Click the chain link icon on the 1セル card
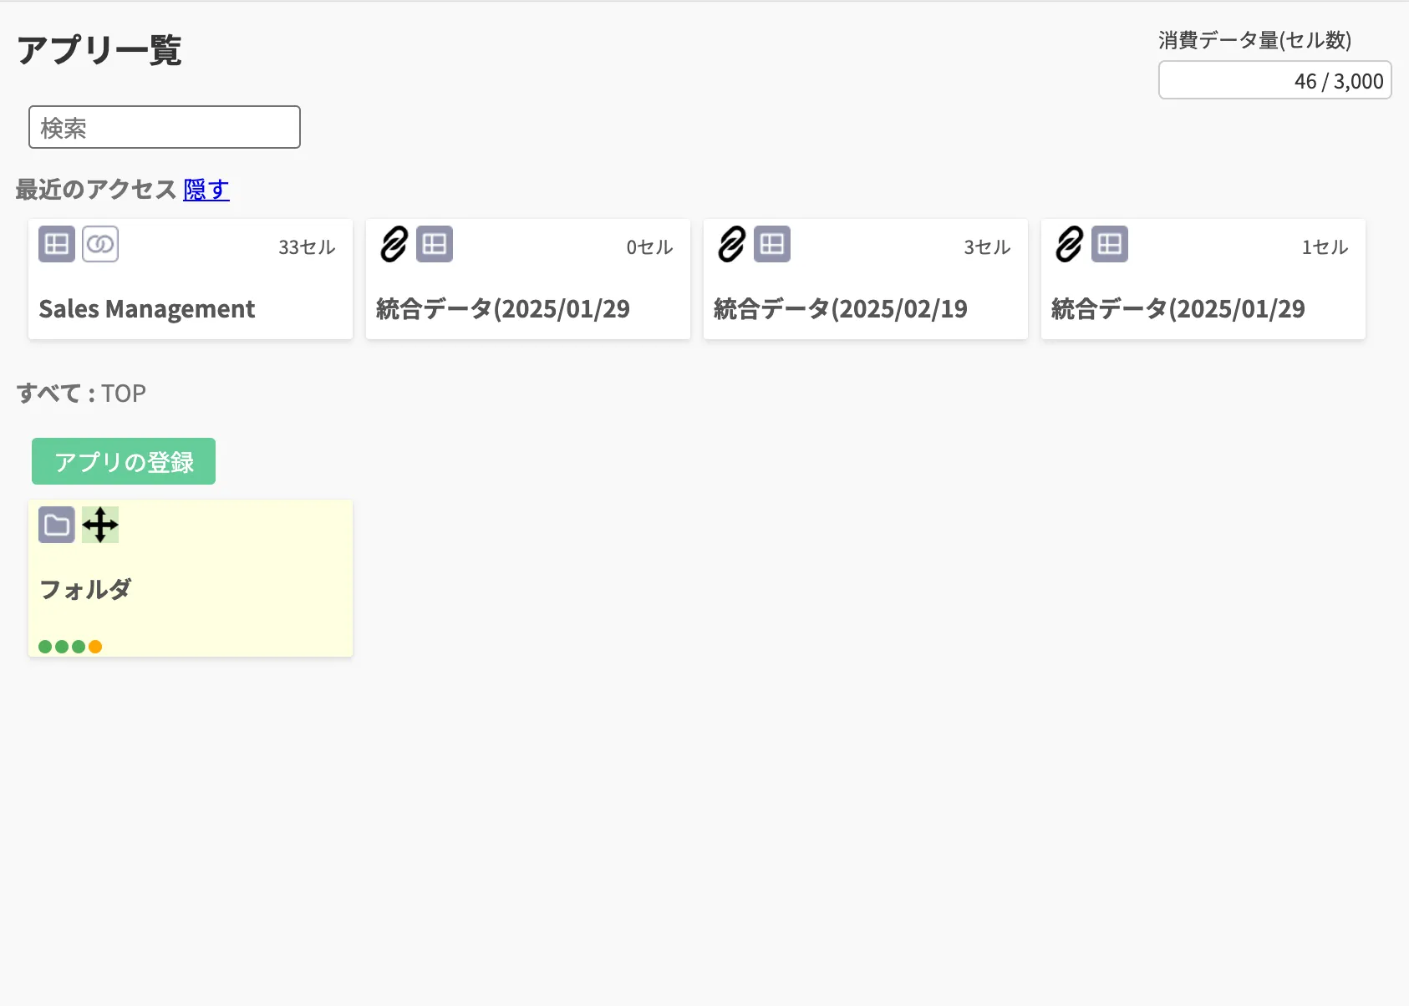Image resolution: width=1409 pixels, height=1006 pixels. click(1069, 244)
